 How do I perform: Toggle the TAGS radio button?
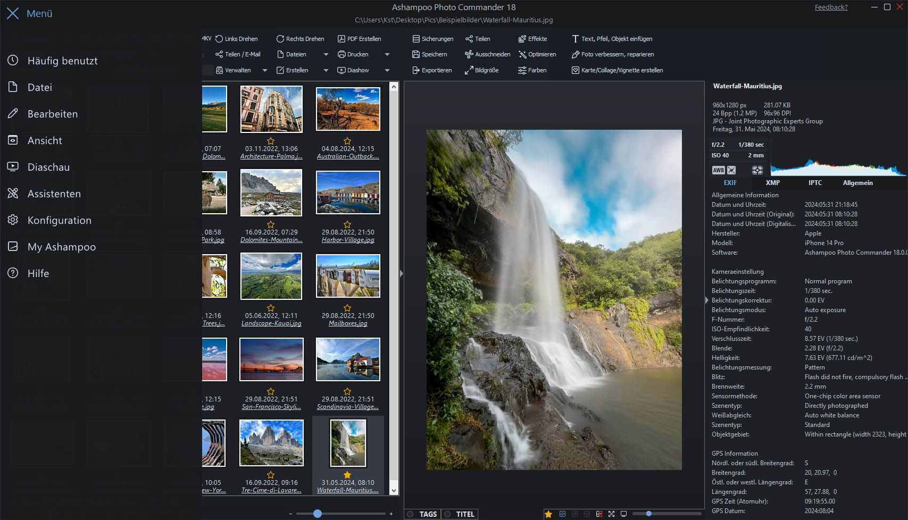tap(411, 514)
